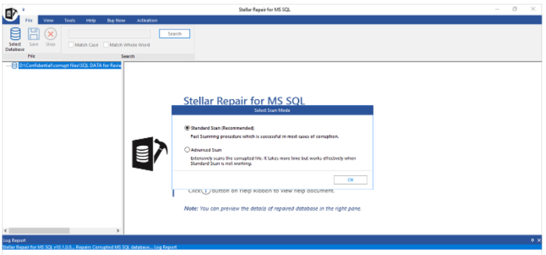Click the Select Database icon
Screen dimensions: 546x255
(15, 34)
